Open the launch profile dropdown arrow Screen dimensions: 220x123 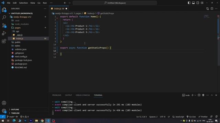coord(195,95)
